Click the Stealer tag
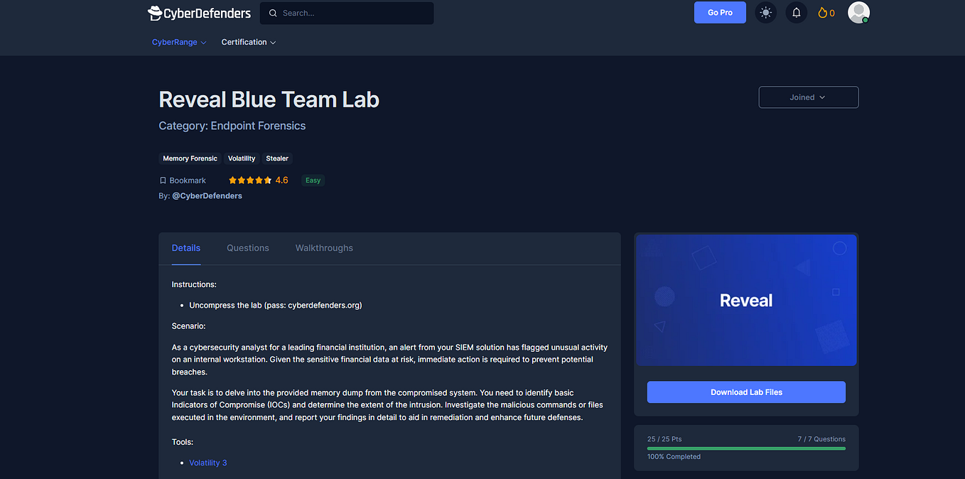Screen dimensions: 965x479 coord(277,158)
